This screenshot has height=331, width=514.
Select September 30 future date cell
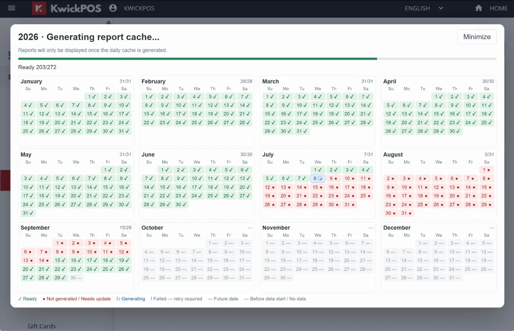coord(76,278)
